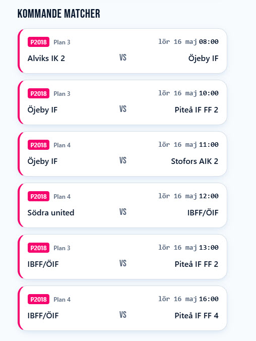This screenshot has height=341, width=256.
Task: Select the P2018 badge on the 10:00 match
Action: point(38,93)
